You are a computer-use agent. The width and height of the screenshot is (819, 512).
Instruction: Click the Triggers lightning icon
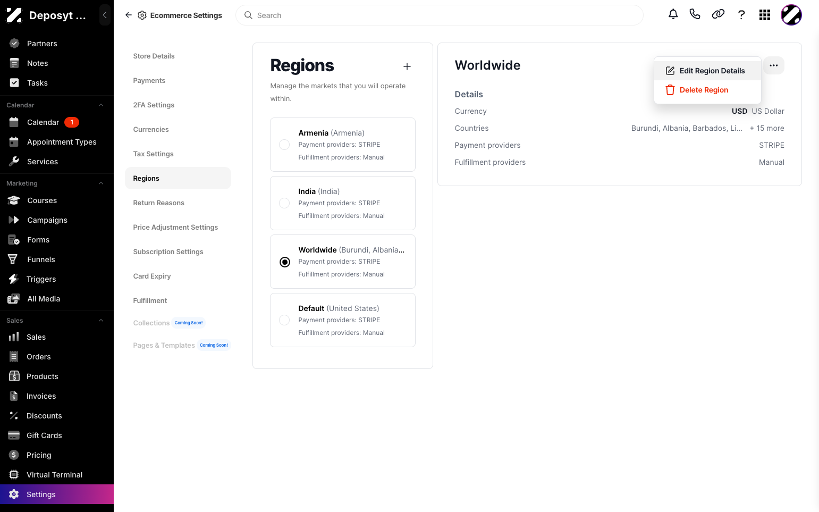(13, 279)
